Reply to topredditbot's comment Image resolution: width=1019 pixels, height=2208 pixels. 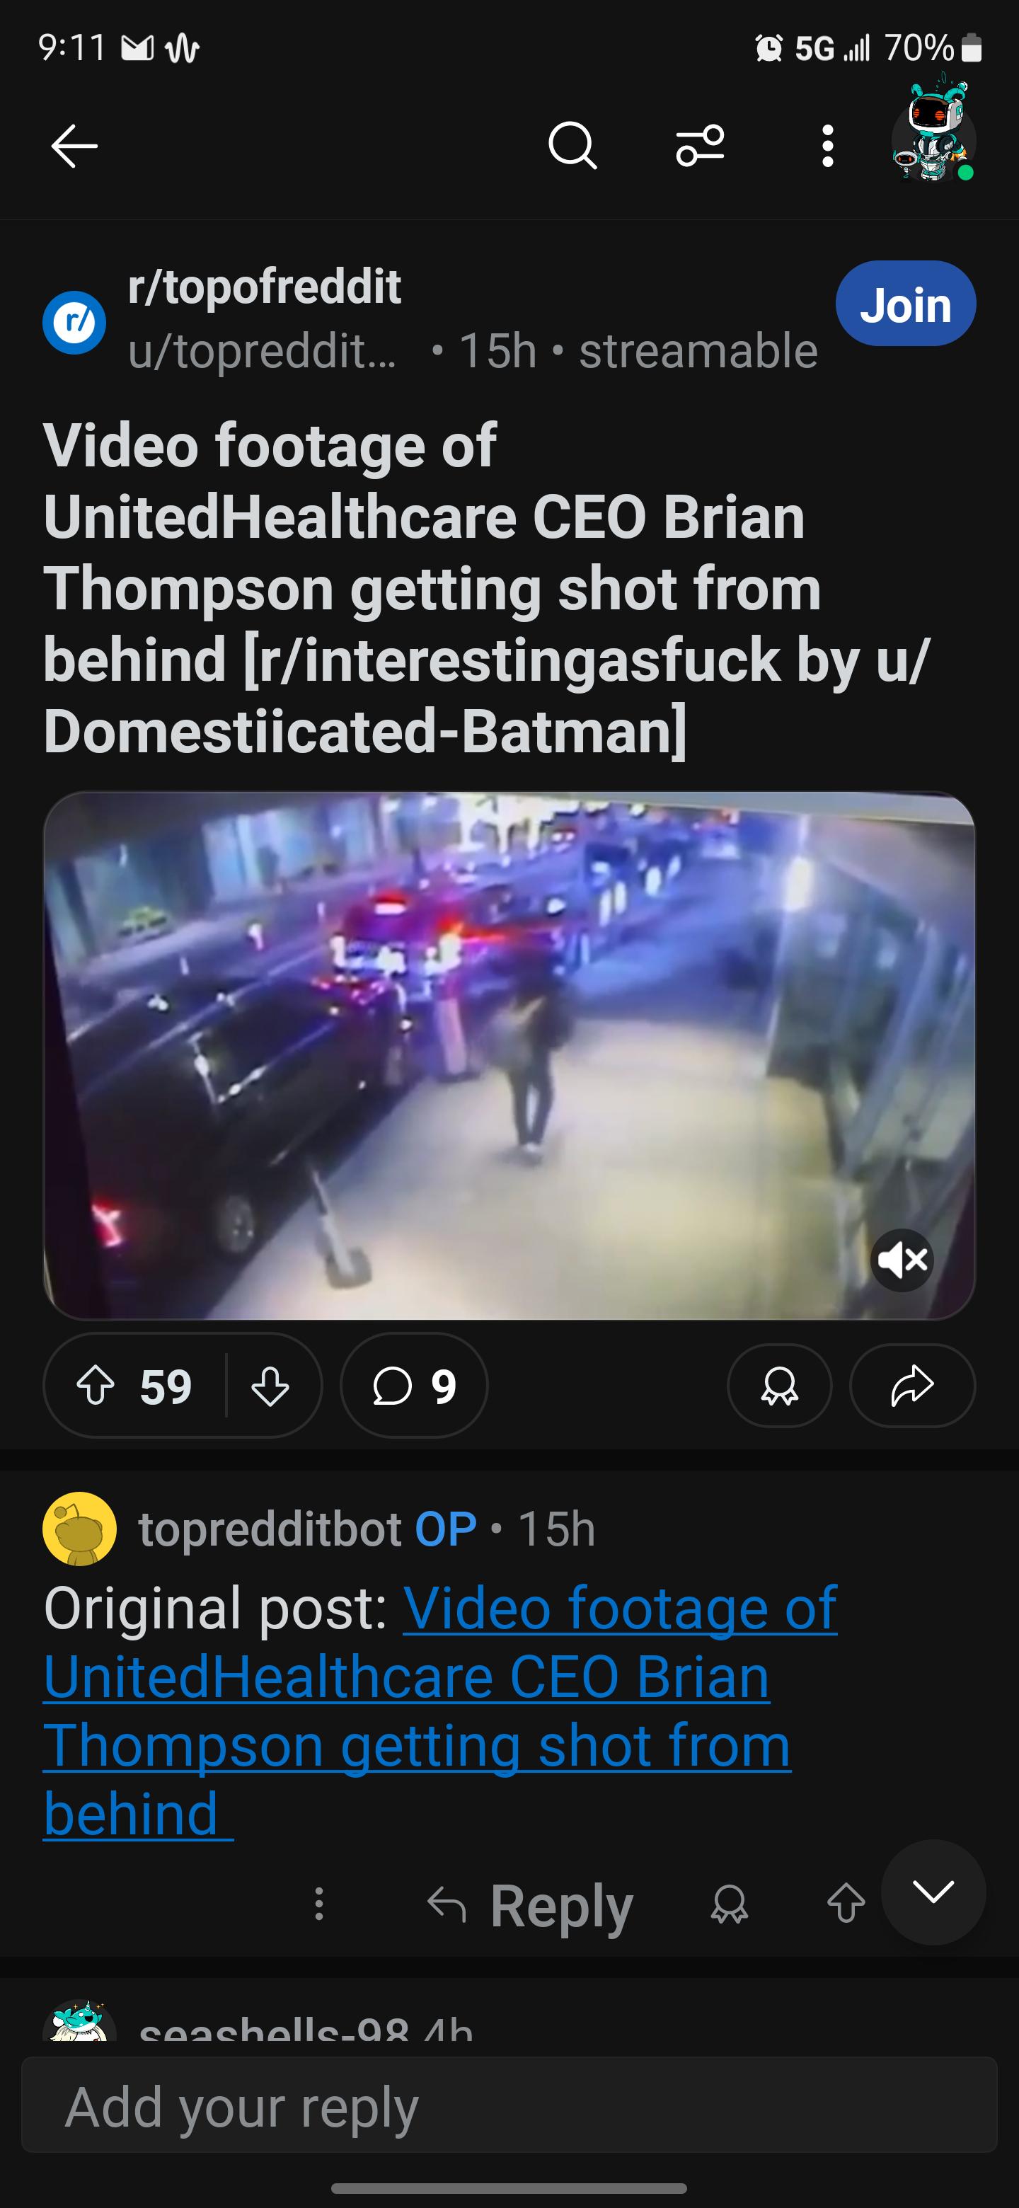pos(531,1904)
